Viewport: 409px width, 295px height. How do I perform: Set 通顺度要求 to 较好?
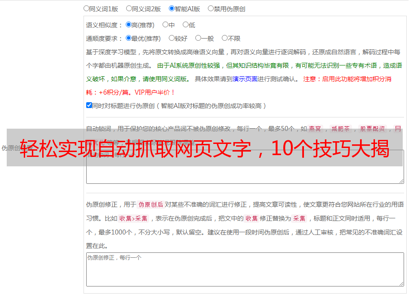pyautogui.click(x=172, y=38)
